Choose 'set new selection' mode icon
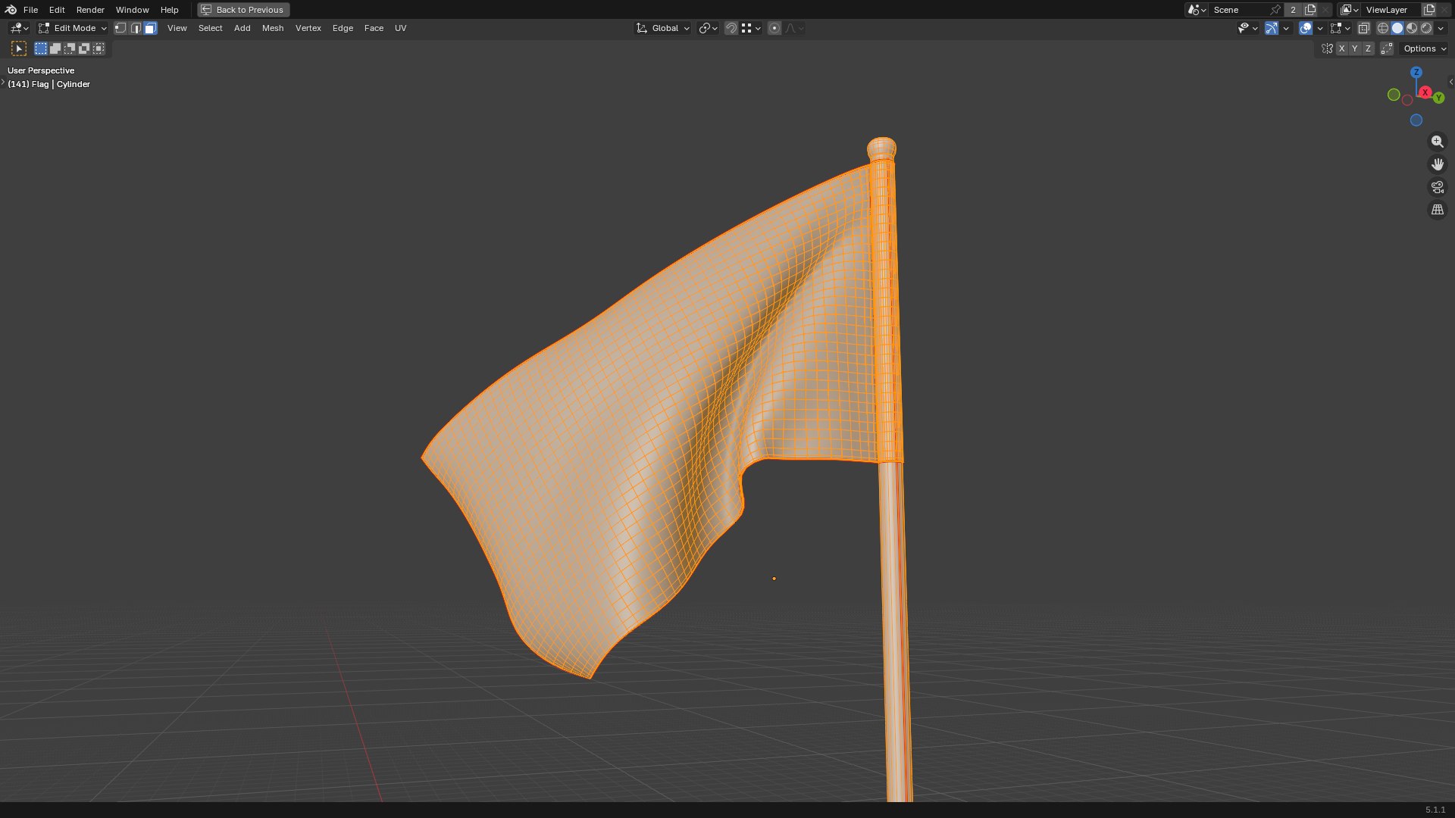 [41, 48]
